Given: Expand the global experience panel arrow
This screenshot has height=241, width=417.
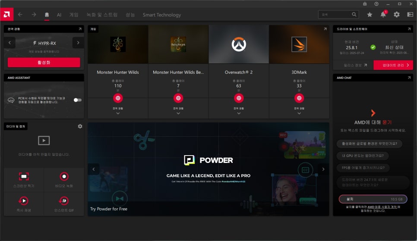Looking at the screenshot, I should click(80, 29).
